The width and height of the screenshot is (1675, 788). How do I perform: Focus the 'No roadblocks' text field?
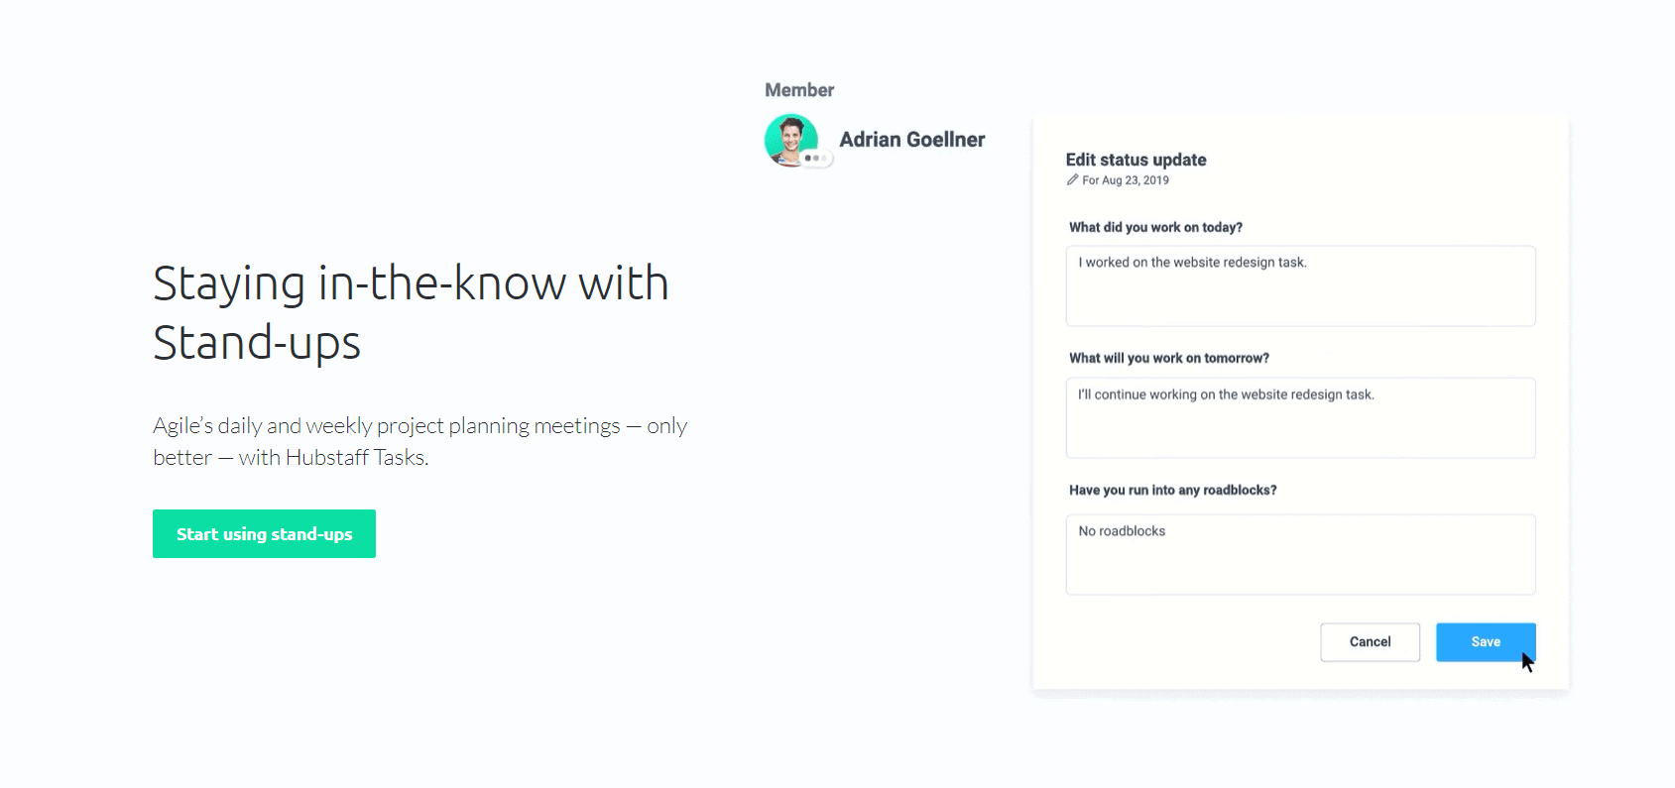click(1300, 554)
